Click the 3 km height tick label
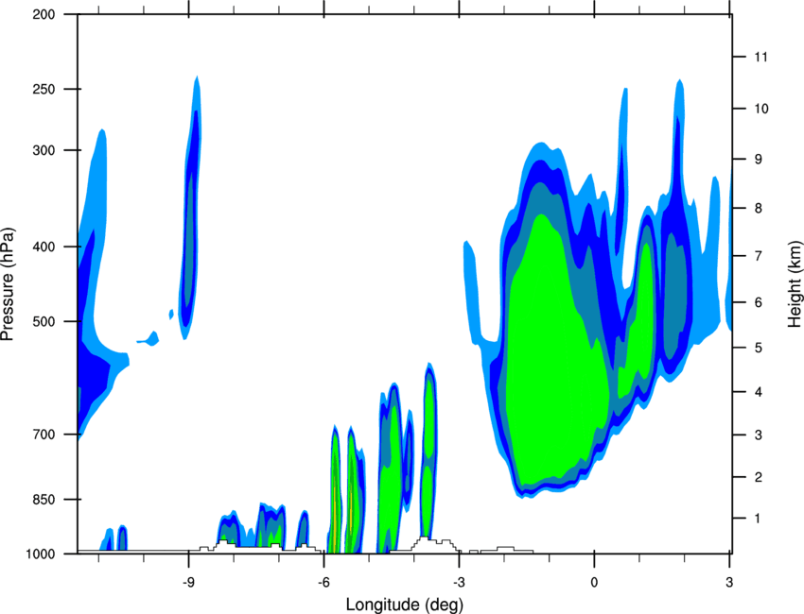The height and width of the screenshot is (614, 804). point(758,435)
